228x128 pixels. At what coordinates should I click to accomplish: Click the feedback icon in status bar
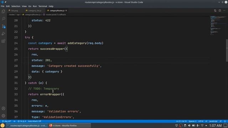click(221, 121)
